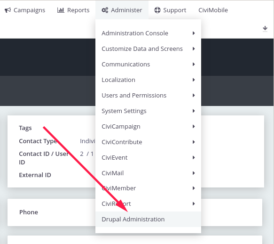Click the External ID label
Image resolution: width=274 pixels, height=244 pixels.
[x=35, y=175]
